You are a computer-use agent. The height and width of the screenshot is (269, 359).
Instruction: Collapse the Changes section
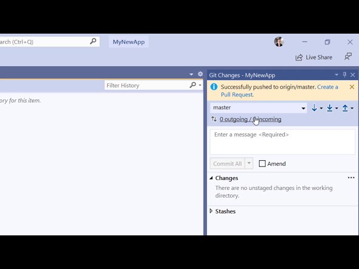pos(211,178)
